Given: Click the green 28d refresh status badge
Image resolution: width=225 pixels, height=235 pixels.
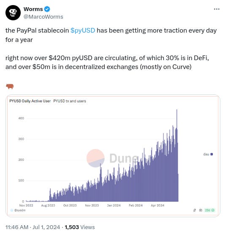Looking at the screenshot, I should click(209, 210).
